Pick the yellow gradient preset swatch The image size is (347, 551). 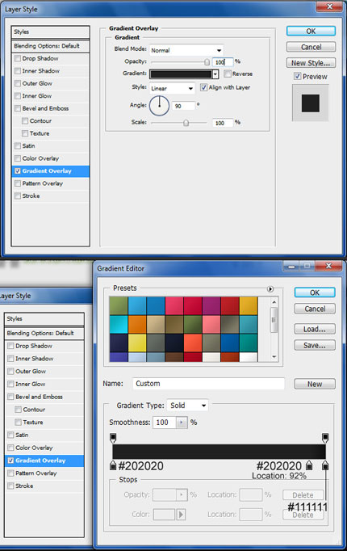pyautogui.click(x=137, y=343)
